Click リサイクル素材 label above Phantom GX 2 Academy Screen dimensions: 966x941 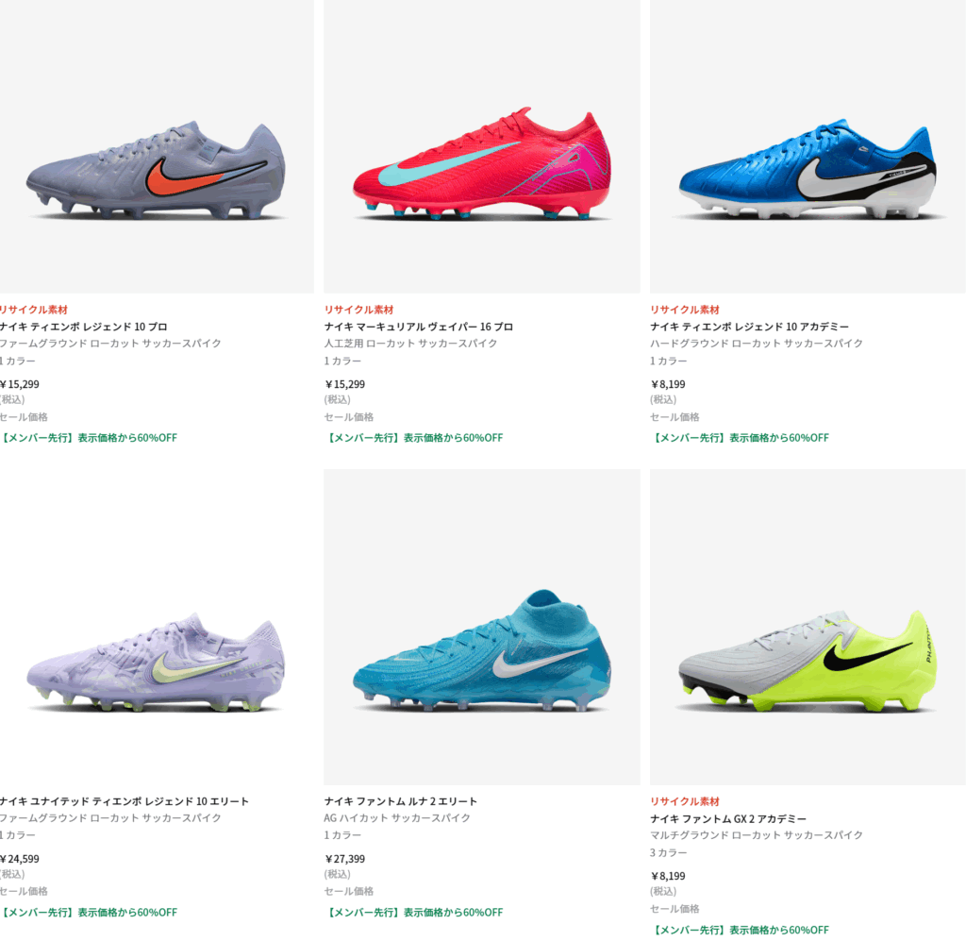point(684,801)
